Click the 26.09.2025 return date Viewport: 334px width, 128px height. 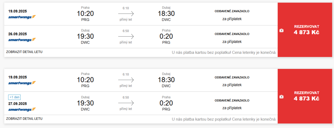point(18,34)
